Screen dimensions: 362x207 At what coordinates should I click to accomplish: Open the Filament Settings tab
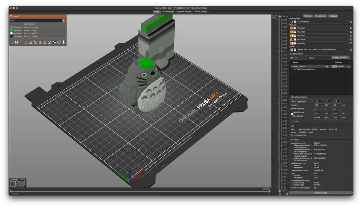coord(184,12)
